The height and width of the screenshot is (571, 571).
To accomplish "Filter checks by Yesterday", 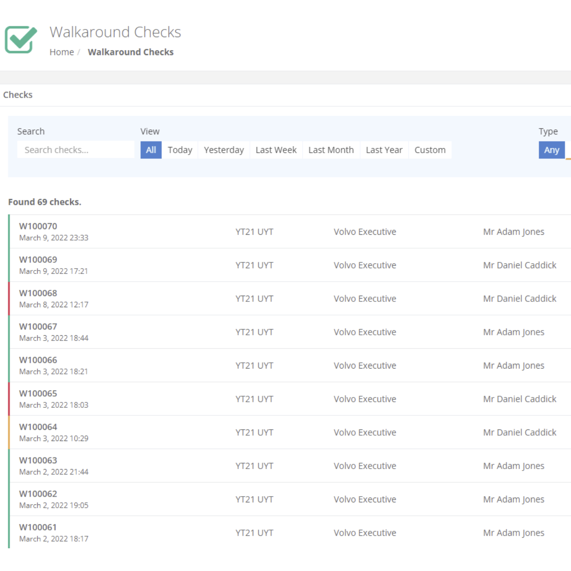I will pyautogui.click(x=224, y=150).
